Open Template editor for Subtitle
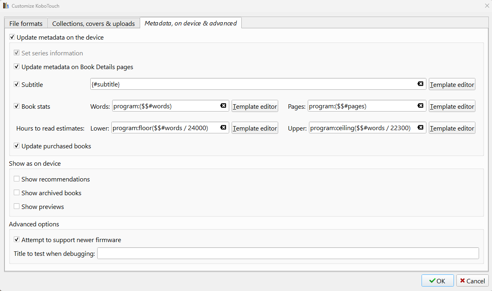Screen dimensions: 492x291 pyautogui.click(x=452, y=84)
